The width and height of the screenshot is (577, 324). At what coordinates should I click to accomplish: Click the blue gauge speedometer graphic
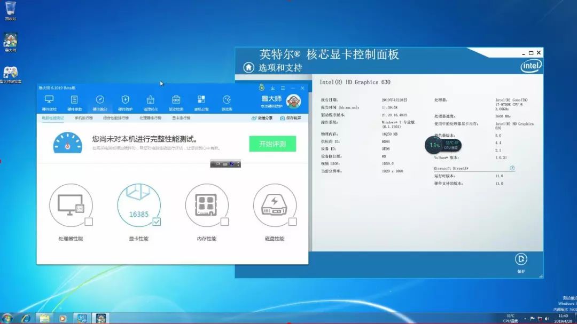point(68,143)
